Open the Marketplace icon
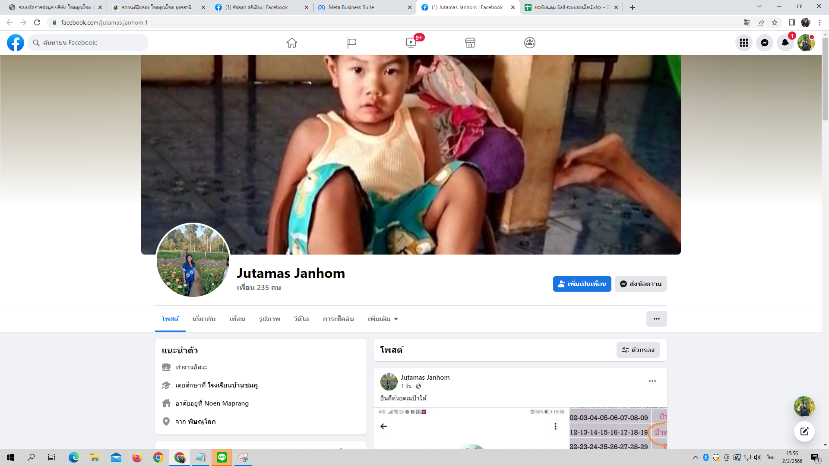The height and width of the screenshot is (466, 829). tap(470, 43)
